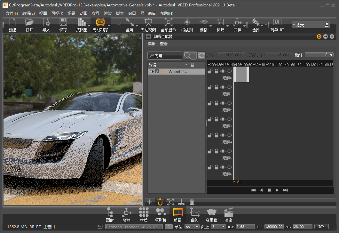Click the 向导 wizard button
This screenshot has width=339, height=233.
(x=165, y=56)
